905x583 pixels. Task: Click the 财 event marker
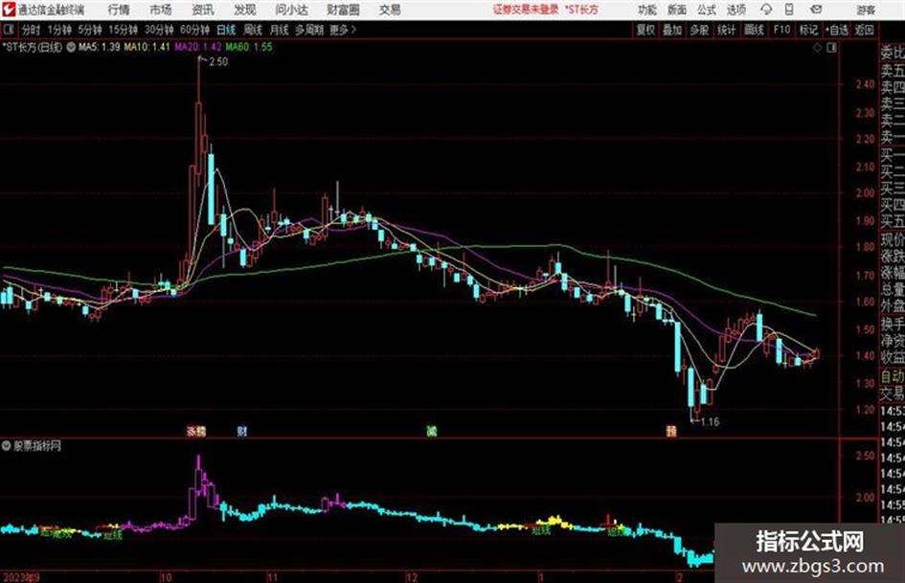pos(242,431)
